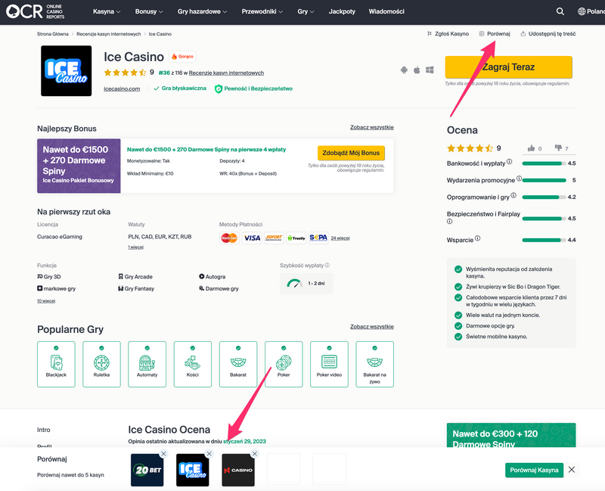Go to Recenzje kasyn internetowych breadcrumb
605x491 pixels.
pyautogui.click(x=109, y=34)
